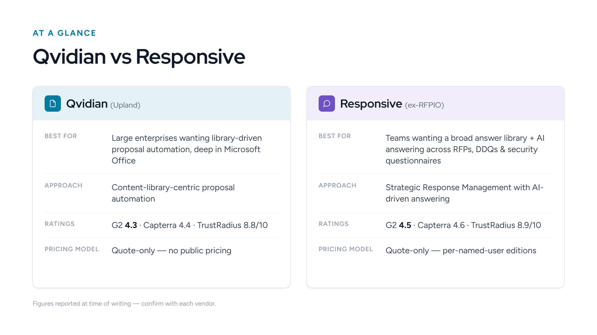Click the 'Figures reported at time of writing' footnote
597x335 pixels.
[x=124, y=304]
